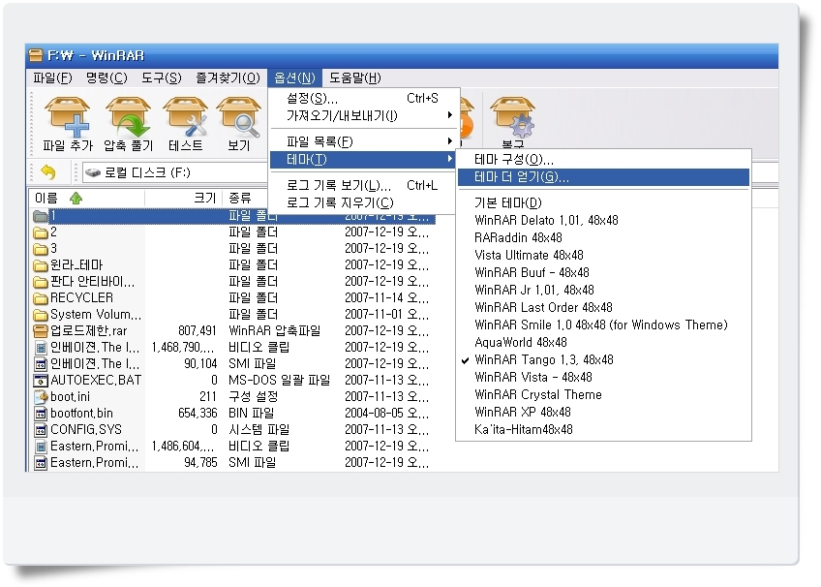The width and height of the screenshot is (821, 587).
Task: Sort files by the 종류 column header
Action: pos(245,198)
